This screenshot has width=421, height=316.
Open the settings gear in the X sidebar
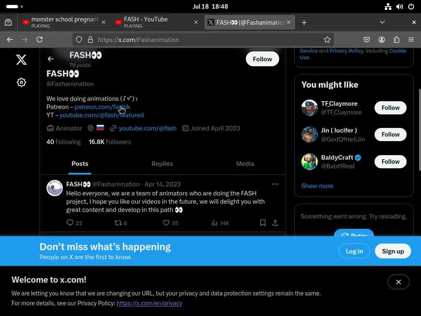[21, 82]
